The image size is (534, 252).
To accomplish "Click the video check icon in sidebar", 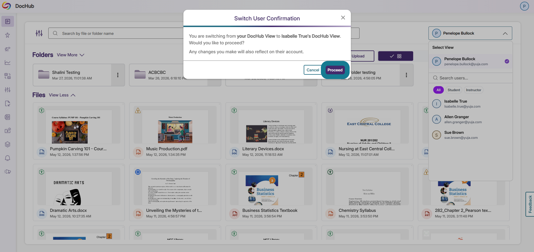I will point(8,131).
